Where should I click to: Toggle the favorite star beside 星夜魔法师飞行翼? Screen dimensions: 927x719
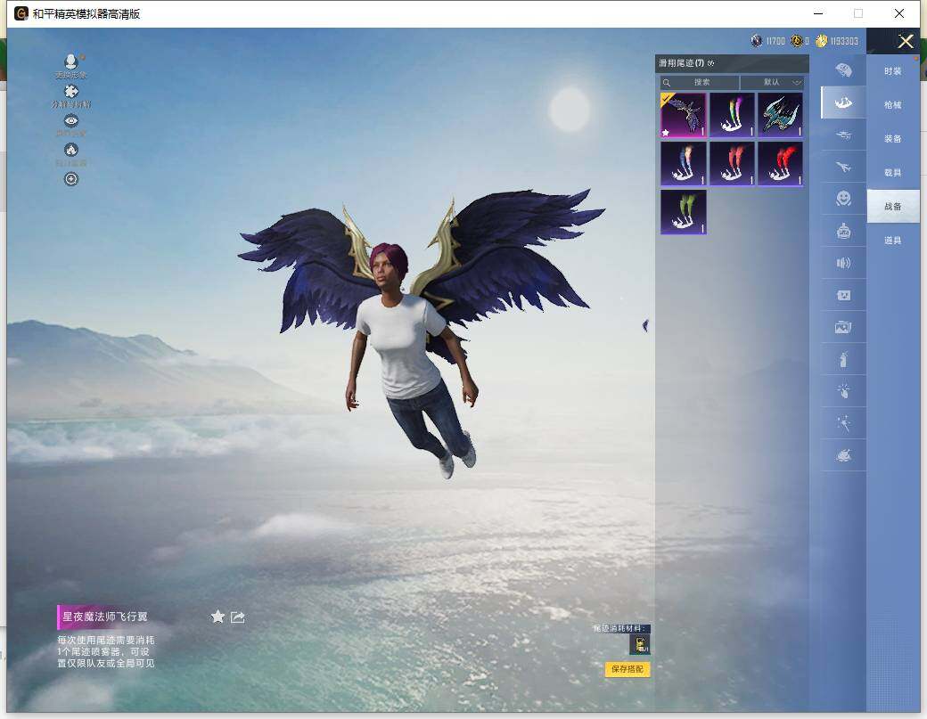click(217, 617)
